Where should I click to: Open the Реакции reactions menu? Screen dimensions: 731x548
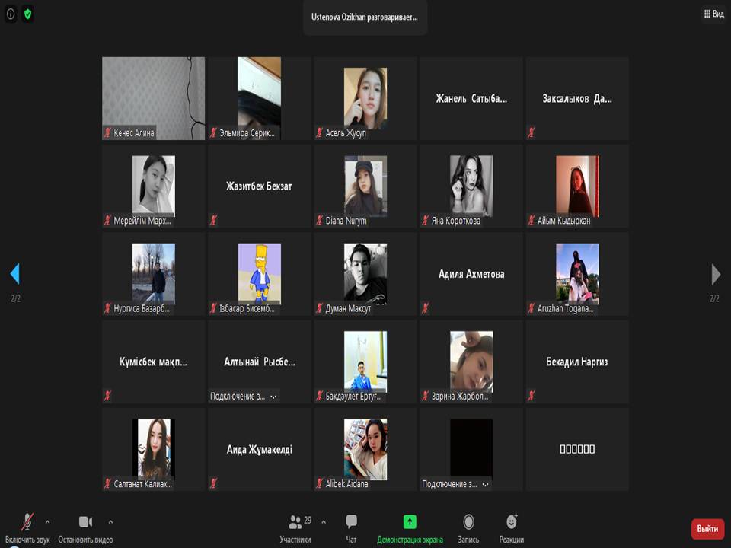point(512,522)
